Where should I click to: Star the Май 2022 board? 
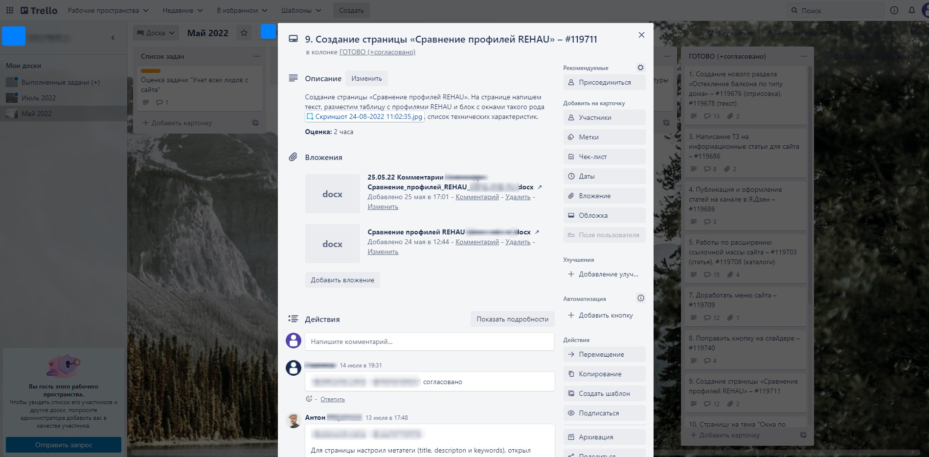coord(244,33)
